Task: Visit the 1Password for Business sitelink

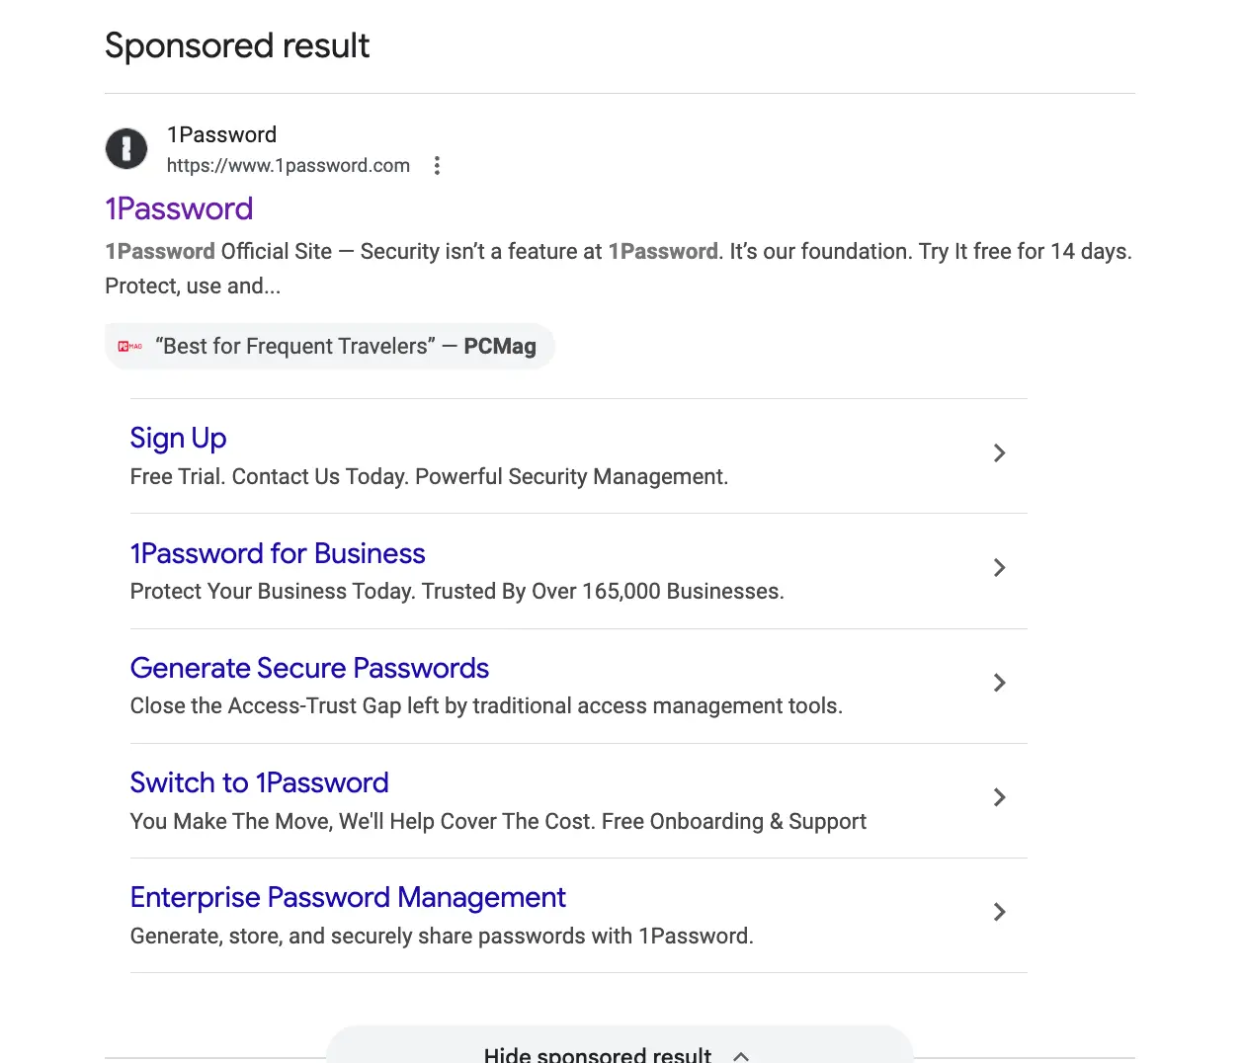Action: tap(278, 553)
